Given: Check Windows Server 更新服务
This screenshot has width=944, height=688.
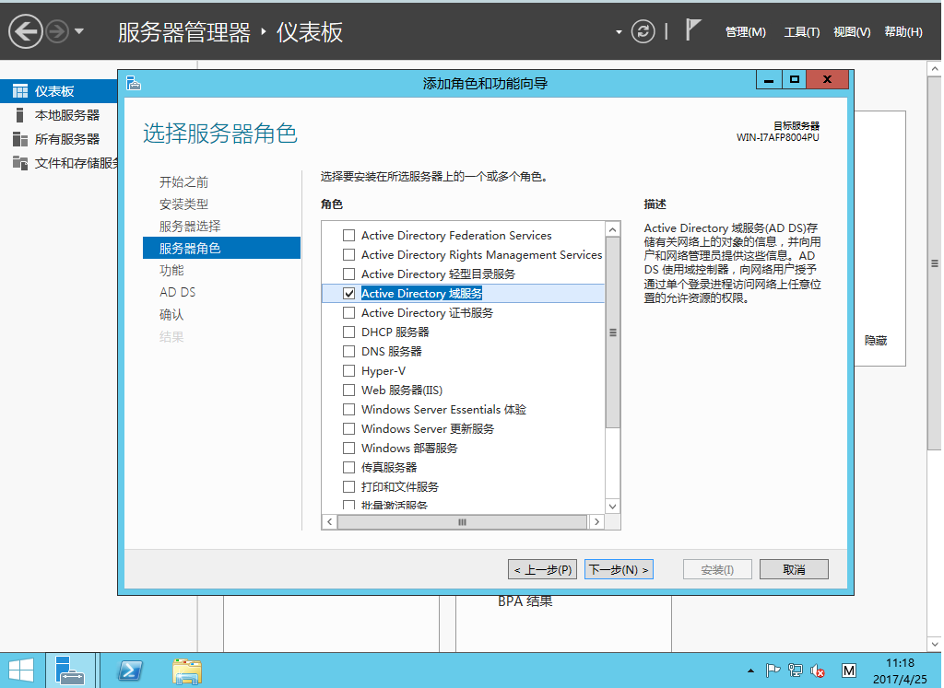Looking at the screenshot, I should click(348, 429).
